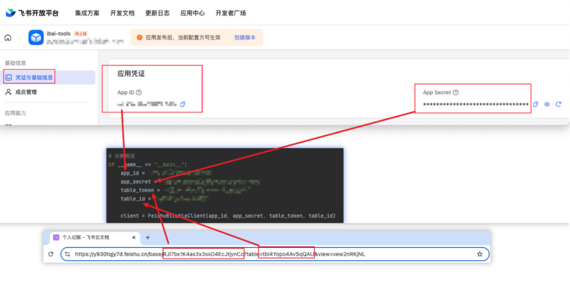Image resolution: width=570 pixels, height=297 pixels.
Task: Bookmark the page with the star icon
Action: pyautogui.click(x=480, y=254)
